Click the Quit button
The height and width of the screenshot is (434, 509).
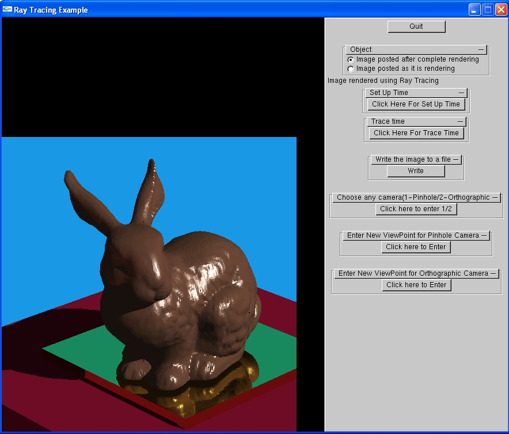(x=416, y=26)
